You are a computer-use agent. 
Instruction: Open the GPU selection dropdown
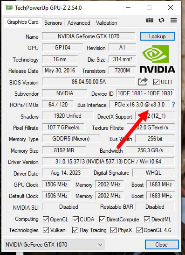[x=54, y=244]
